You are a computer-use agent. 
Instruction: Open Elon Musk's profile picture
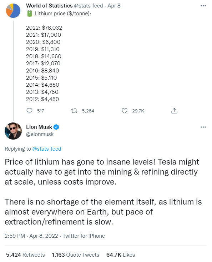click(x=13, y=131)
